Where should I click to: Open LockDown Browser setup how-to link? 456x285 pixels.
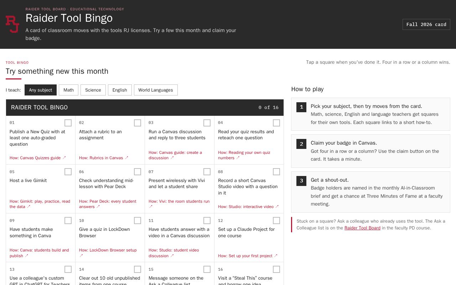point(108,253)
